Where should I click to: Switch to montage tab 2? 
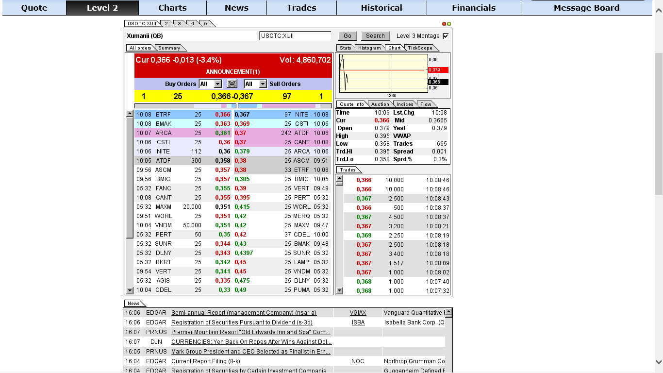pyautogui.click(x=166, y=24)
